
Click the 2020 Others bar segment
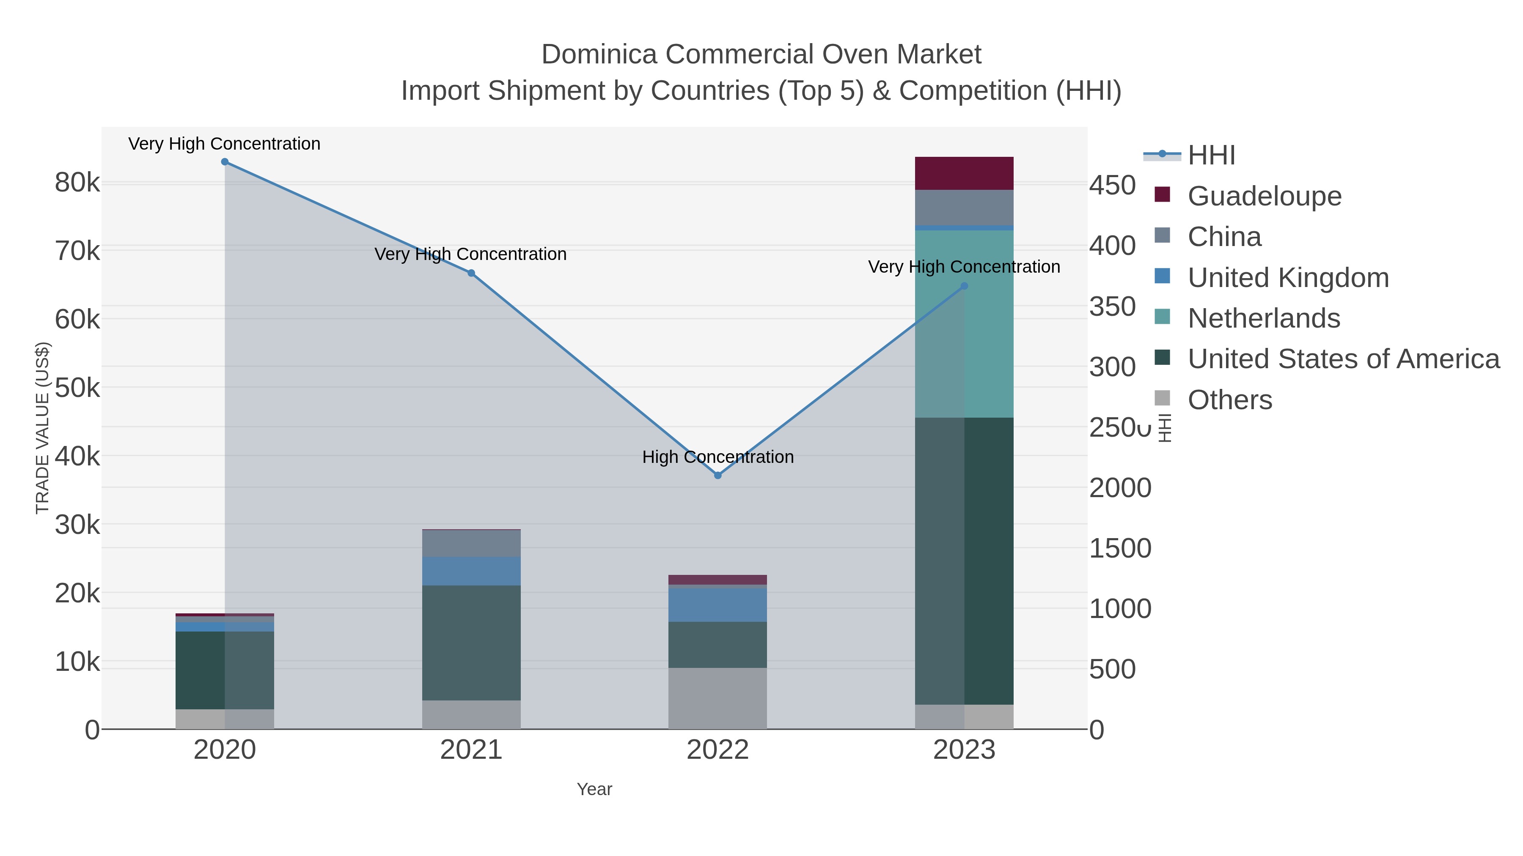click(225, 719)
